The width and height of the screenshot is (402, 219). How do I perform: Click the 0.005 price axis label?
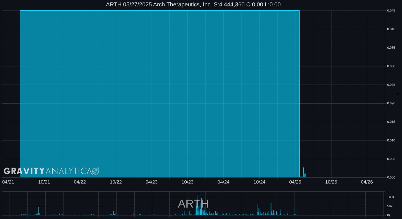(x=391, y=159)
